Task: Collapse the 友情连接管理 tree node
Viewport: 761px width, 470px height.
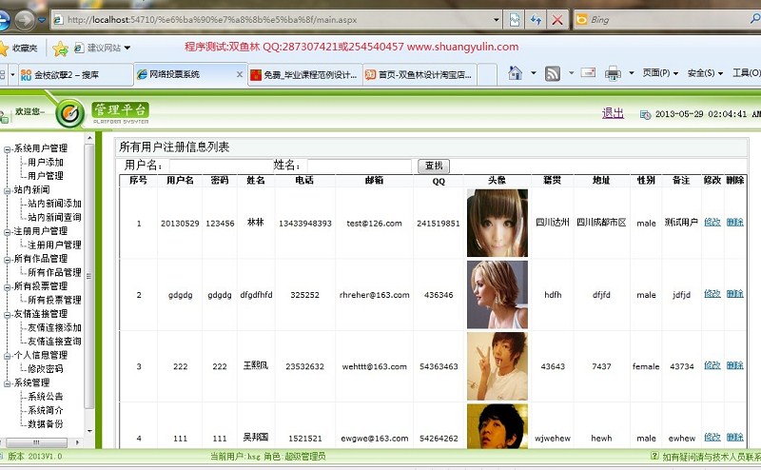Action: [8, 315]
